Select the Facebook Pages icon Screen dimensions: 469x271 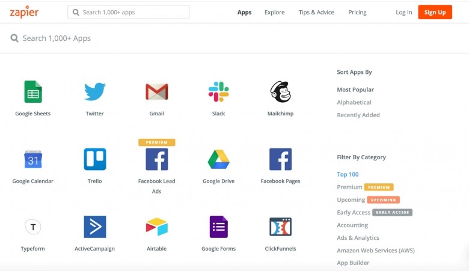(281, 159)
